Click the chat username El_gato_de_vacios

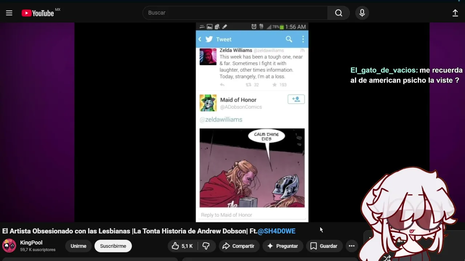tap(384, 70)
